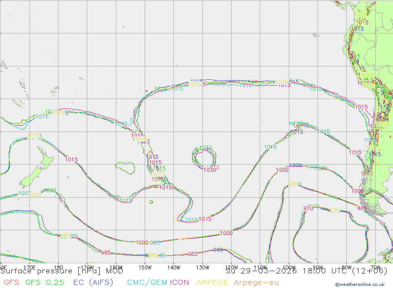Click the magenta 1030 high-pressure contour label

pyautogui.click(x=210, y=170)
